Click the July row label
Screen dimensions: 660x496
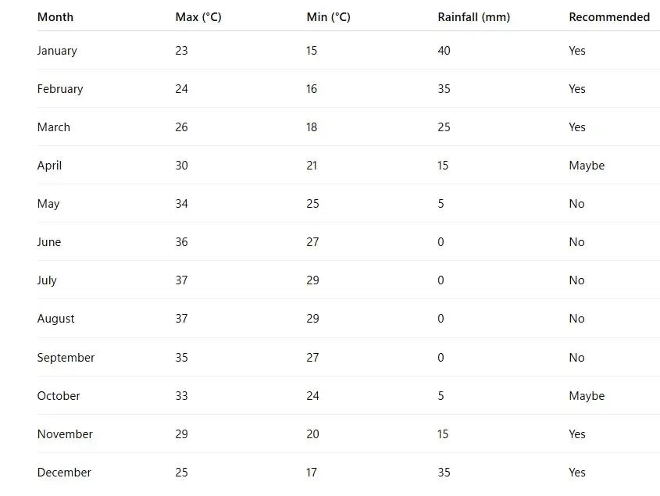tap(47, 280)
